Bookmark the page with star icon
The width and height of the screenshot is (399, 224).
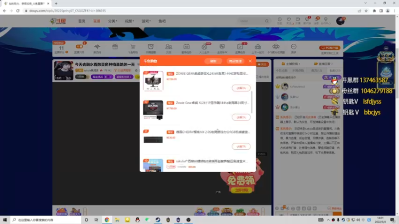(x=366, y=10)
